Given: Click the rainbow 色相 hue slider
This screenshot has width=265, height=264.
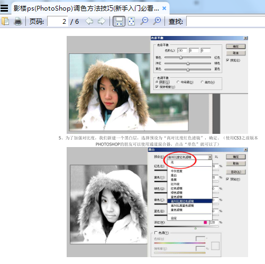Looking at the screenshot, I should pyautogui.click(x=180, y=243).
